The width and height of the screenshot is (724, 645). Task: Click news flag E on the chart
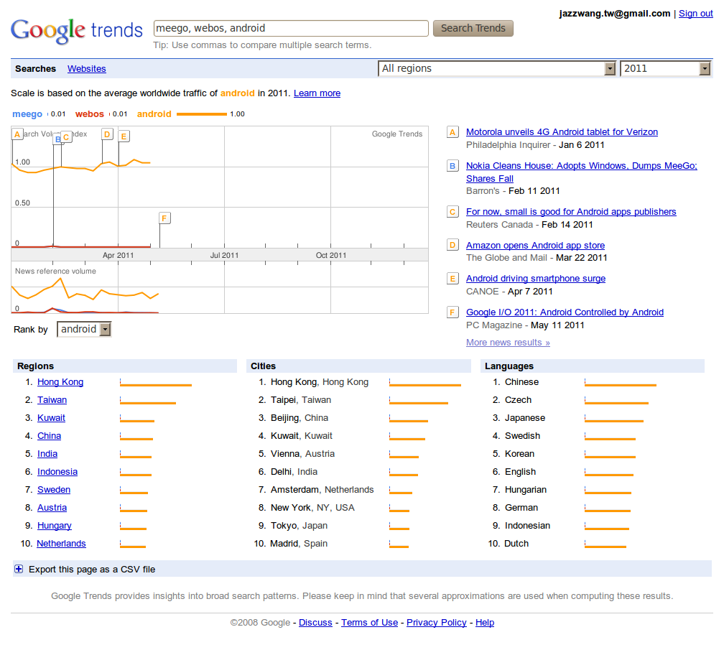(x=124, y=136)
